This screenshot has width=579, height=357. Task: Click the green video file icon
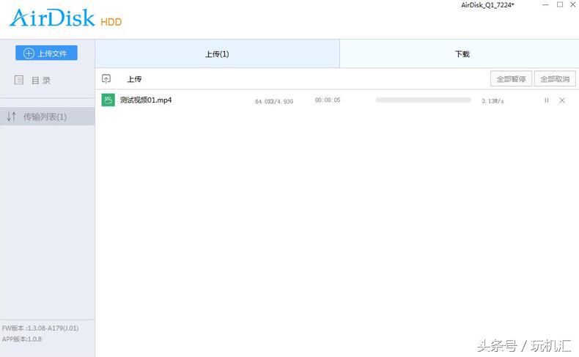108,100
